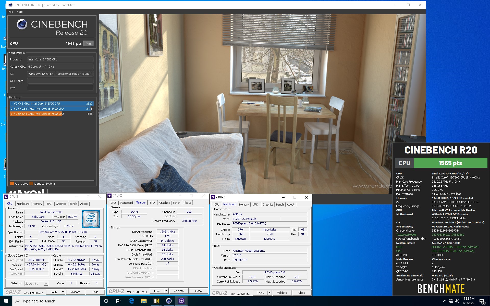Image resolution: width=490 pixels, height=306 pixels.
Task: Click the Intel Core i5 badge logo
Action: [91, 219]
